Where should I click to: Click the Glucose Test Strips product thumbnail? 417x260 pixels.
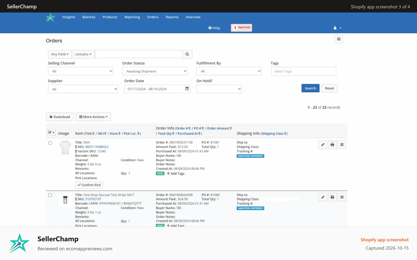65,200
